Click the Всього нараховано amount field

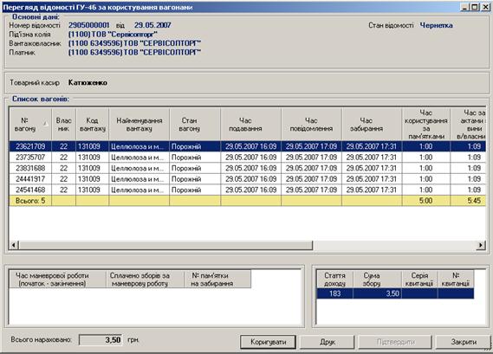coord(101,340)
